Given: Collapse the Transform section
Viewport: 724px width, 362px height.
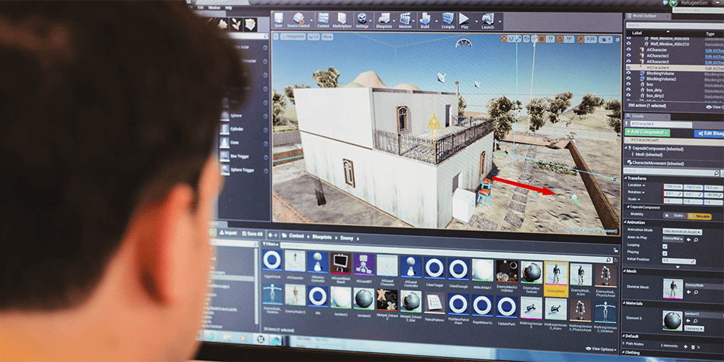Looking at the screenshot, I should (625, 179).
